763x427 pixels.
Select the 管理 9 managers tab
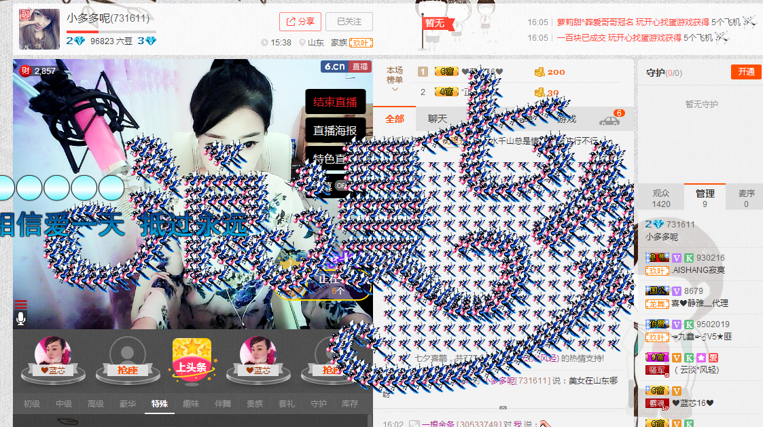tap(705, 198)
